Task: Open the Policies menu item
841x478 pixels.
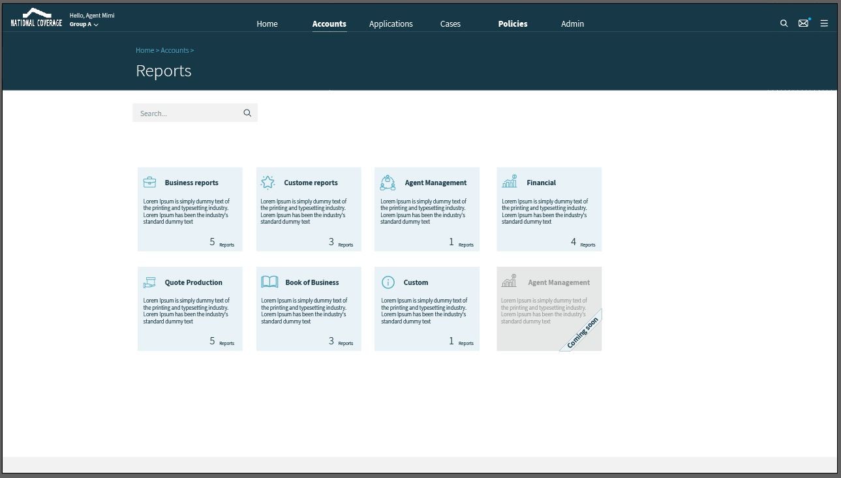Action: pyautogui.click(x=513, y=23)
